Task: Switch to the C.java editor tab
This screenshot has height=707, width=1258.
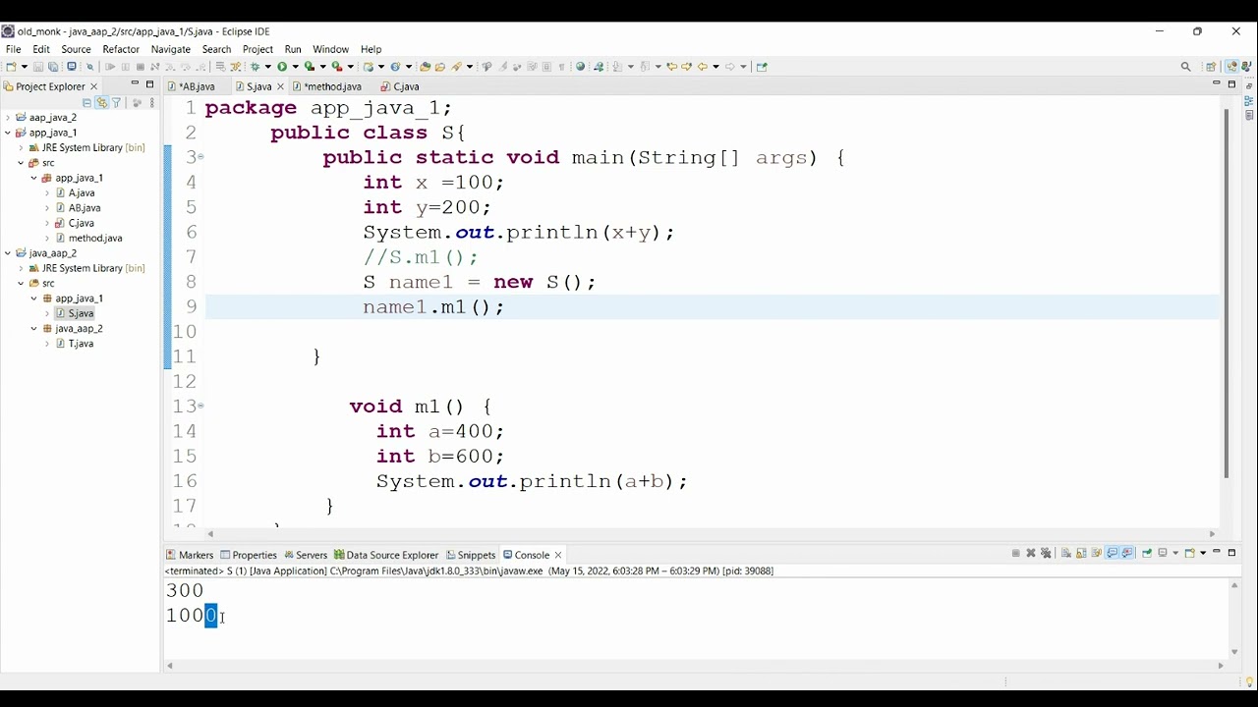Action: click(x=400, y=86)
